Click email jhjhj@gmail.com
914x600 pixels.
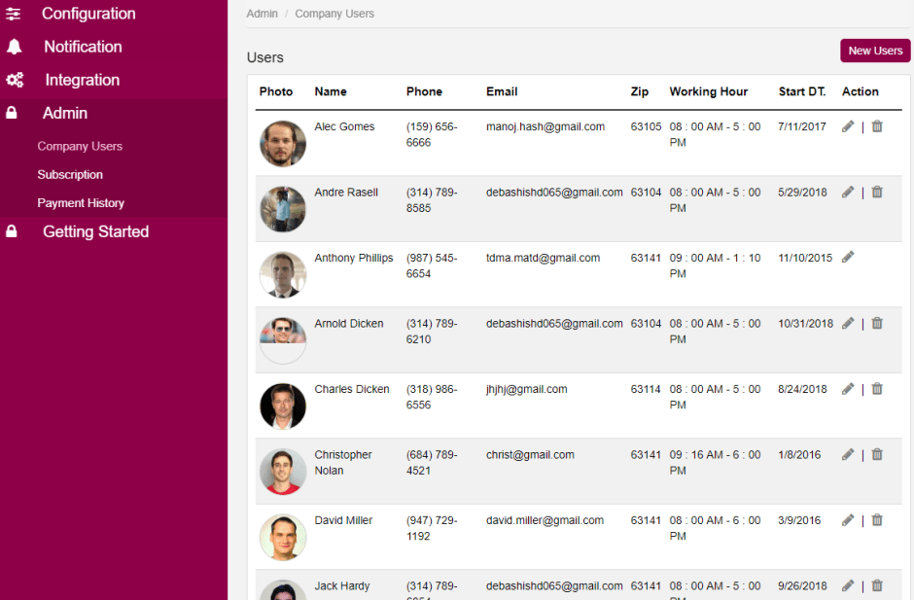tap(527, 389)
